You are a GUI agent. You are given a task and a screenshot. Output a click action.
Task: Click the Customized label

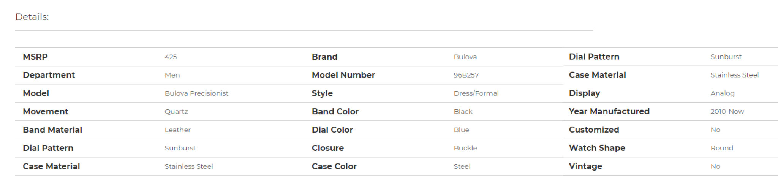594,130
